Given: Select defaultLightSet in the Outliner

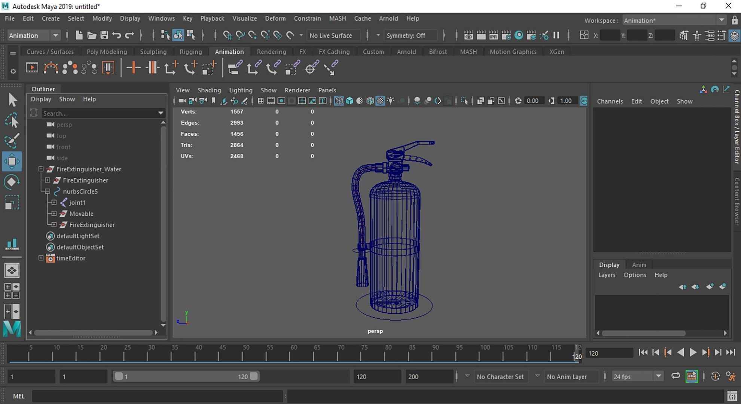Looking at the screenshot, I should 78,236.
